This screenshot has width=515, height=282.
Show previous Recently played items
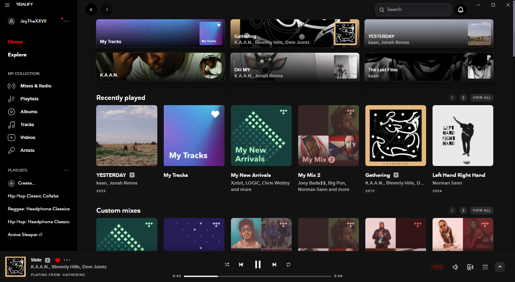[453, 97]
